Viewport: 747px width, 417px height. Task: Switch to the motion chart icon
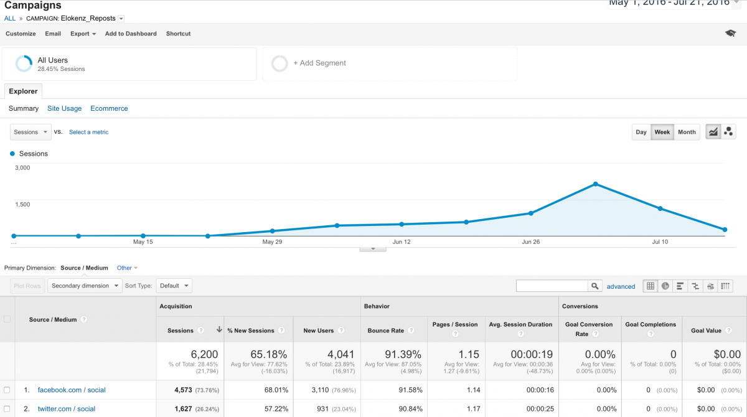coord(728,132)
